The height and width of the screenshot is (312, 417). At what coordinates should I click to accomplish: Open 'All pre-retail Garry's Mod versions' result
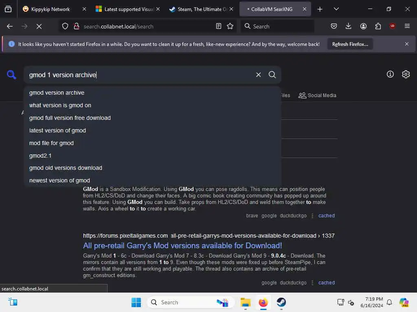(x=182, y=246)
